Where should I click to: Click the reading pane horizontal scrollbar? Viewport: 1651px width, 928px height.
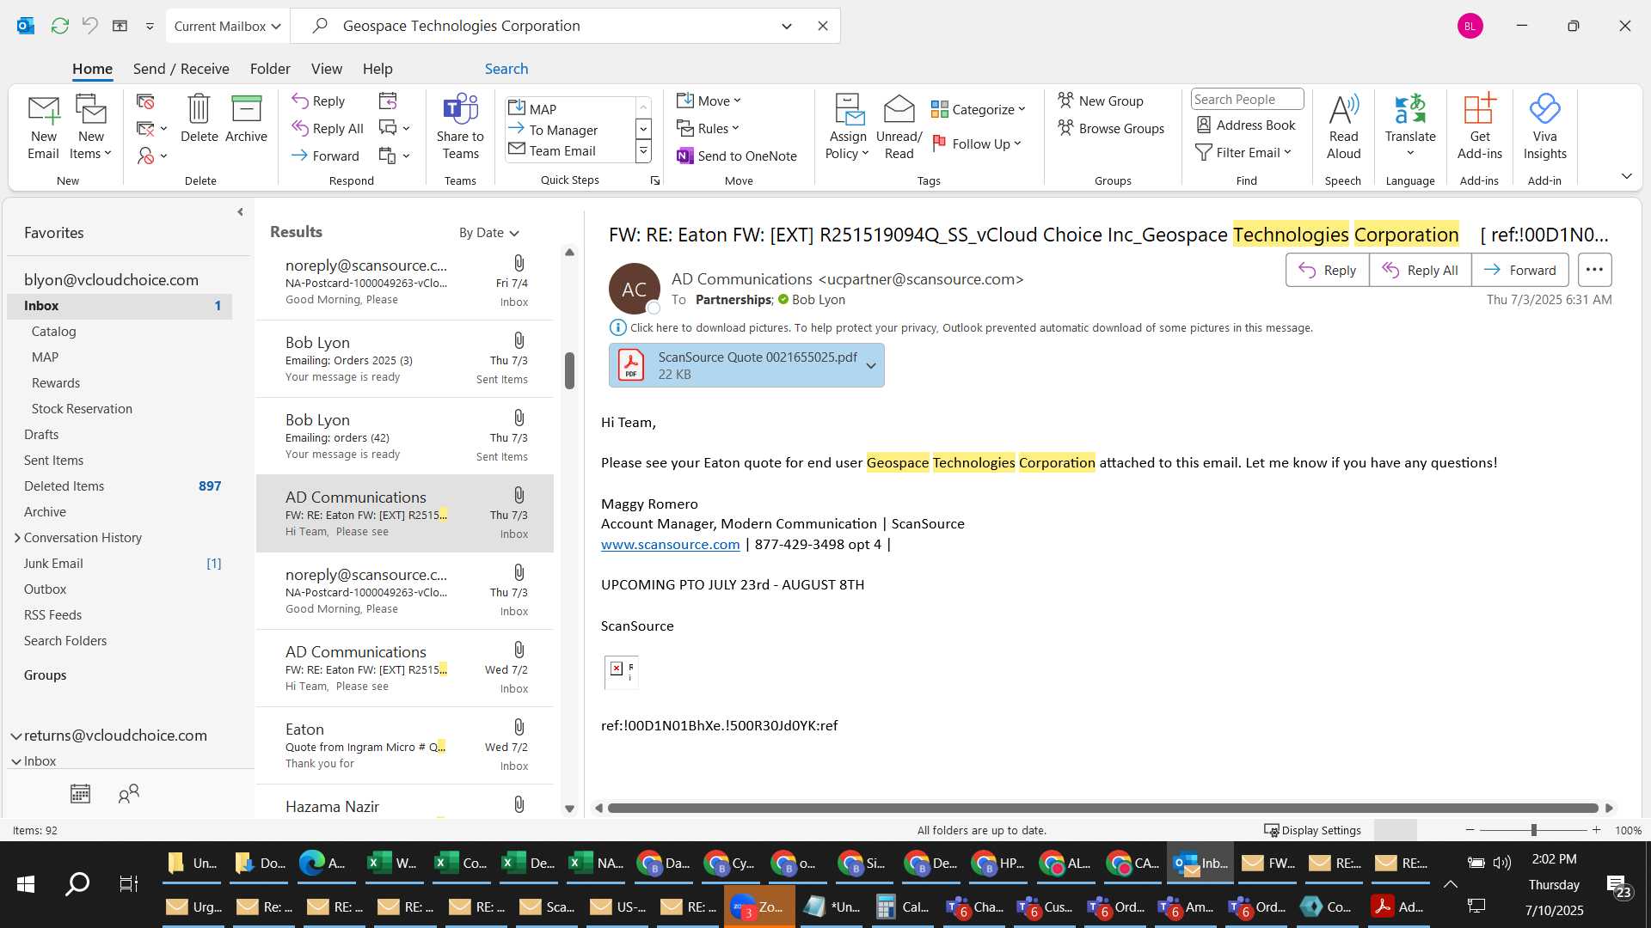click(x=1102, y=808)
